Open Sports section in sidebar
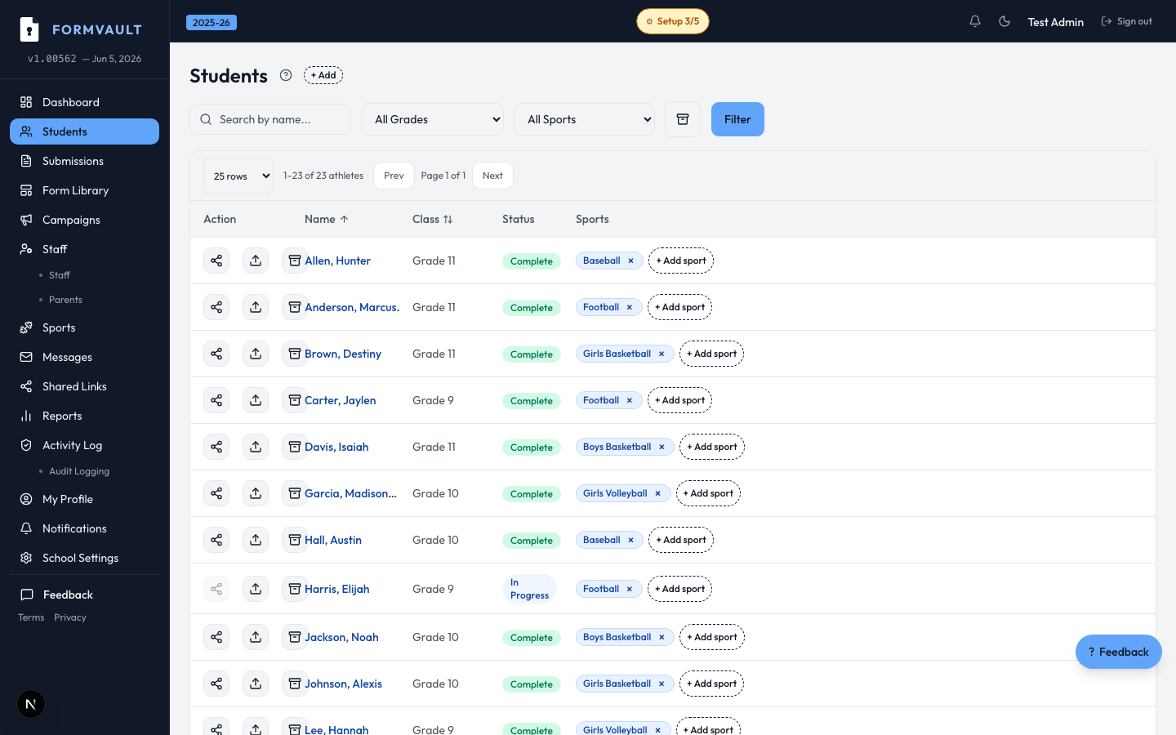Image resolution: width=1176 pixels, height=735 pixels. click(x=84, y=327)
